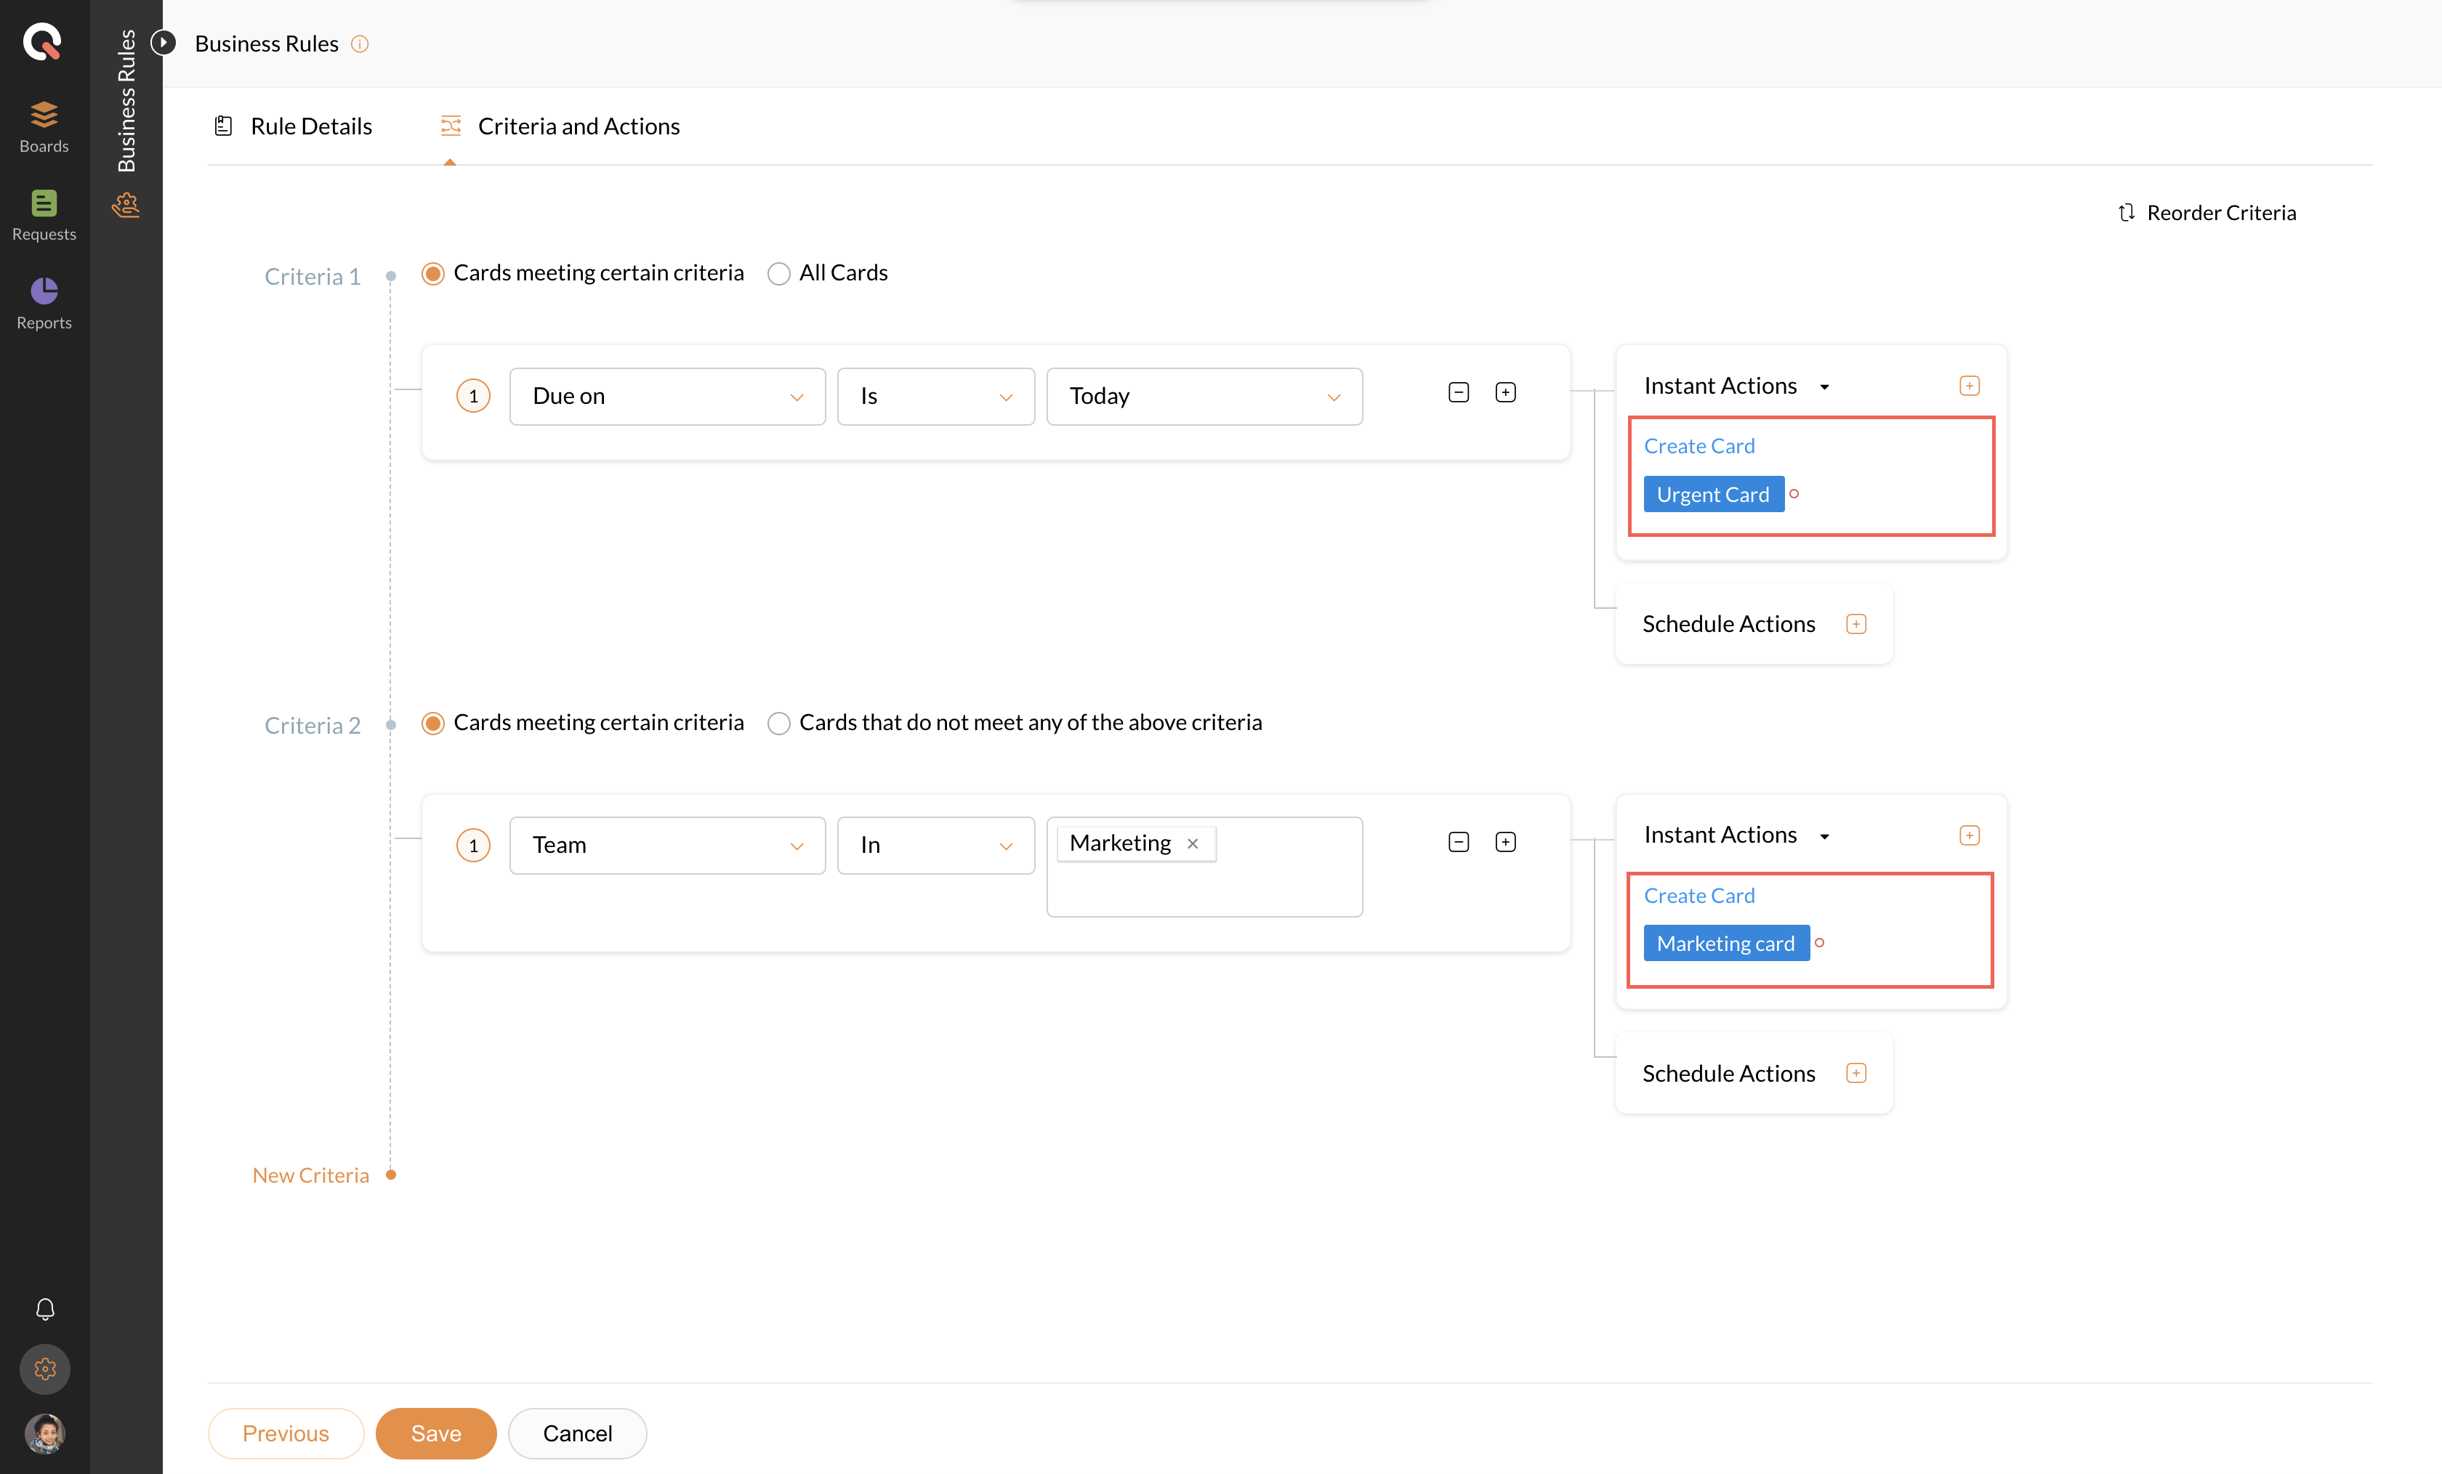Click the notifications bell icon
This screenshot has width=2442, height=1474.
44,1310
